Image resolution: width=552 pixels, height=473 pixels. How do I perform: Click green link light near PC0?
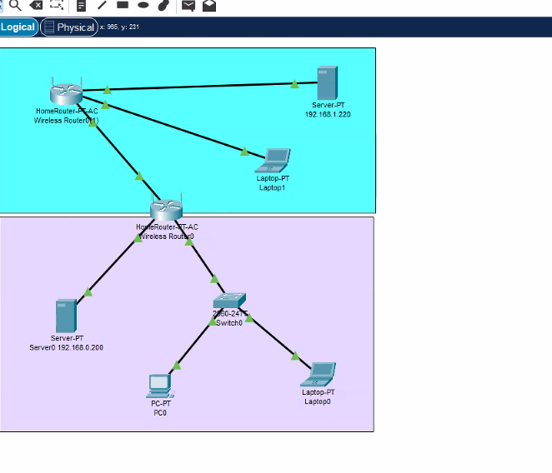coord(177,366)
